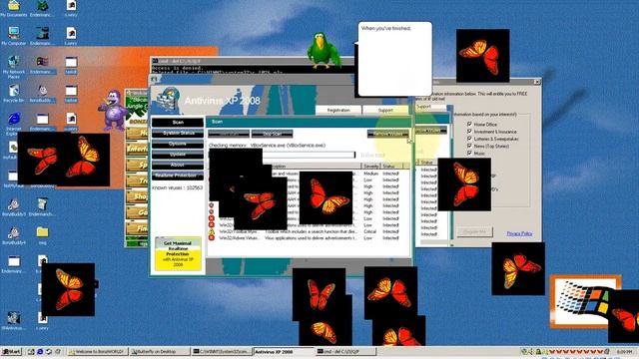Click the Show Desktop quick launch icon
Screen dimensions: 639x359
(31, 351)
